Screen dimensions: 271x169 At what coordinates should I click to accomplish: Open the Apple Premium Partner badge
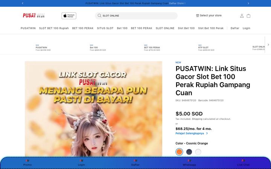click(69, 16)
